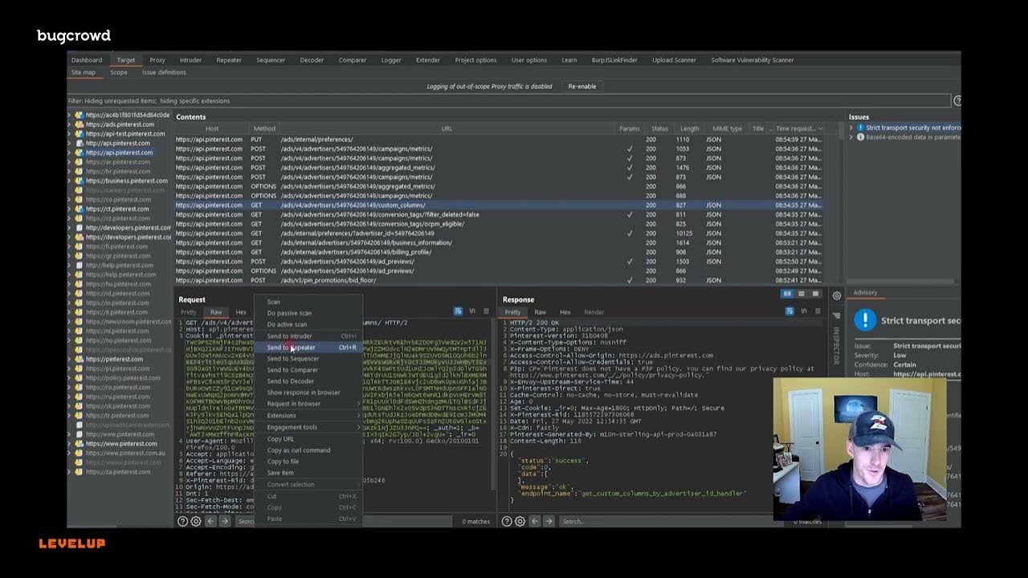Expand https://api-test.pinterest.com tree node
The height and width of the screenshot is (578, 1028).
point(70,134)
